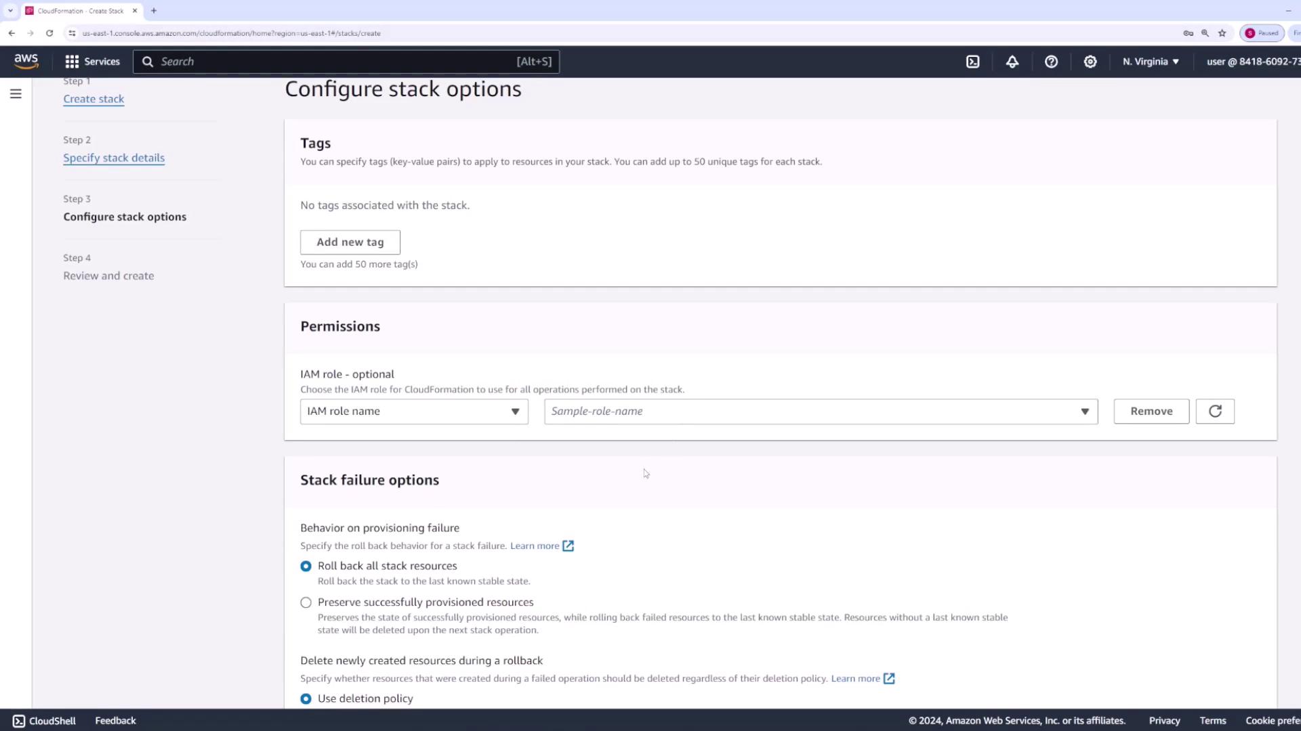The height and width of the screenshot is (731, 1301).
Task: Go to Specify stack details step
Action: (114, 158)
